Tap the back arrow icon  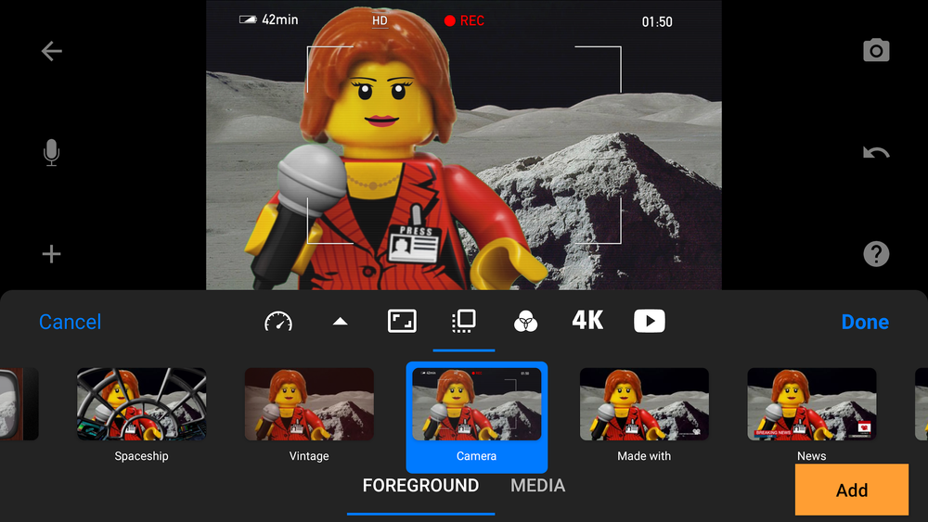point(52,52)
